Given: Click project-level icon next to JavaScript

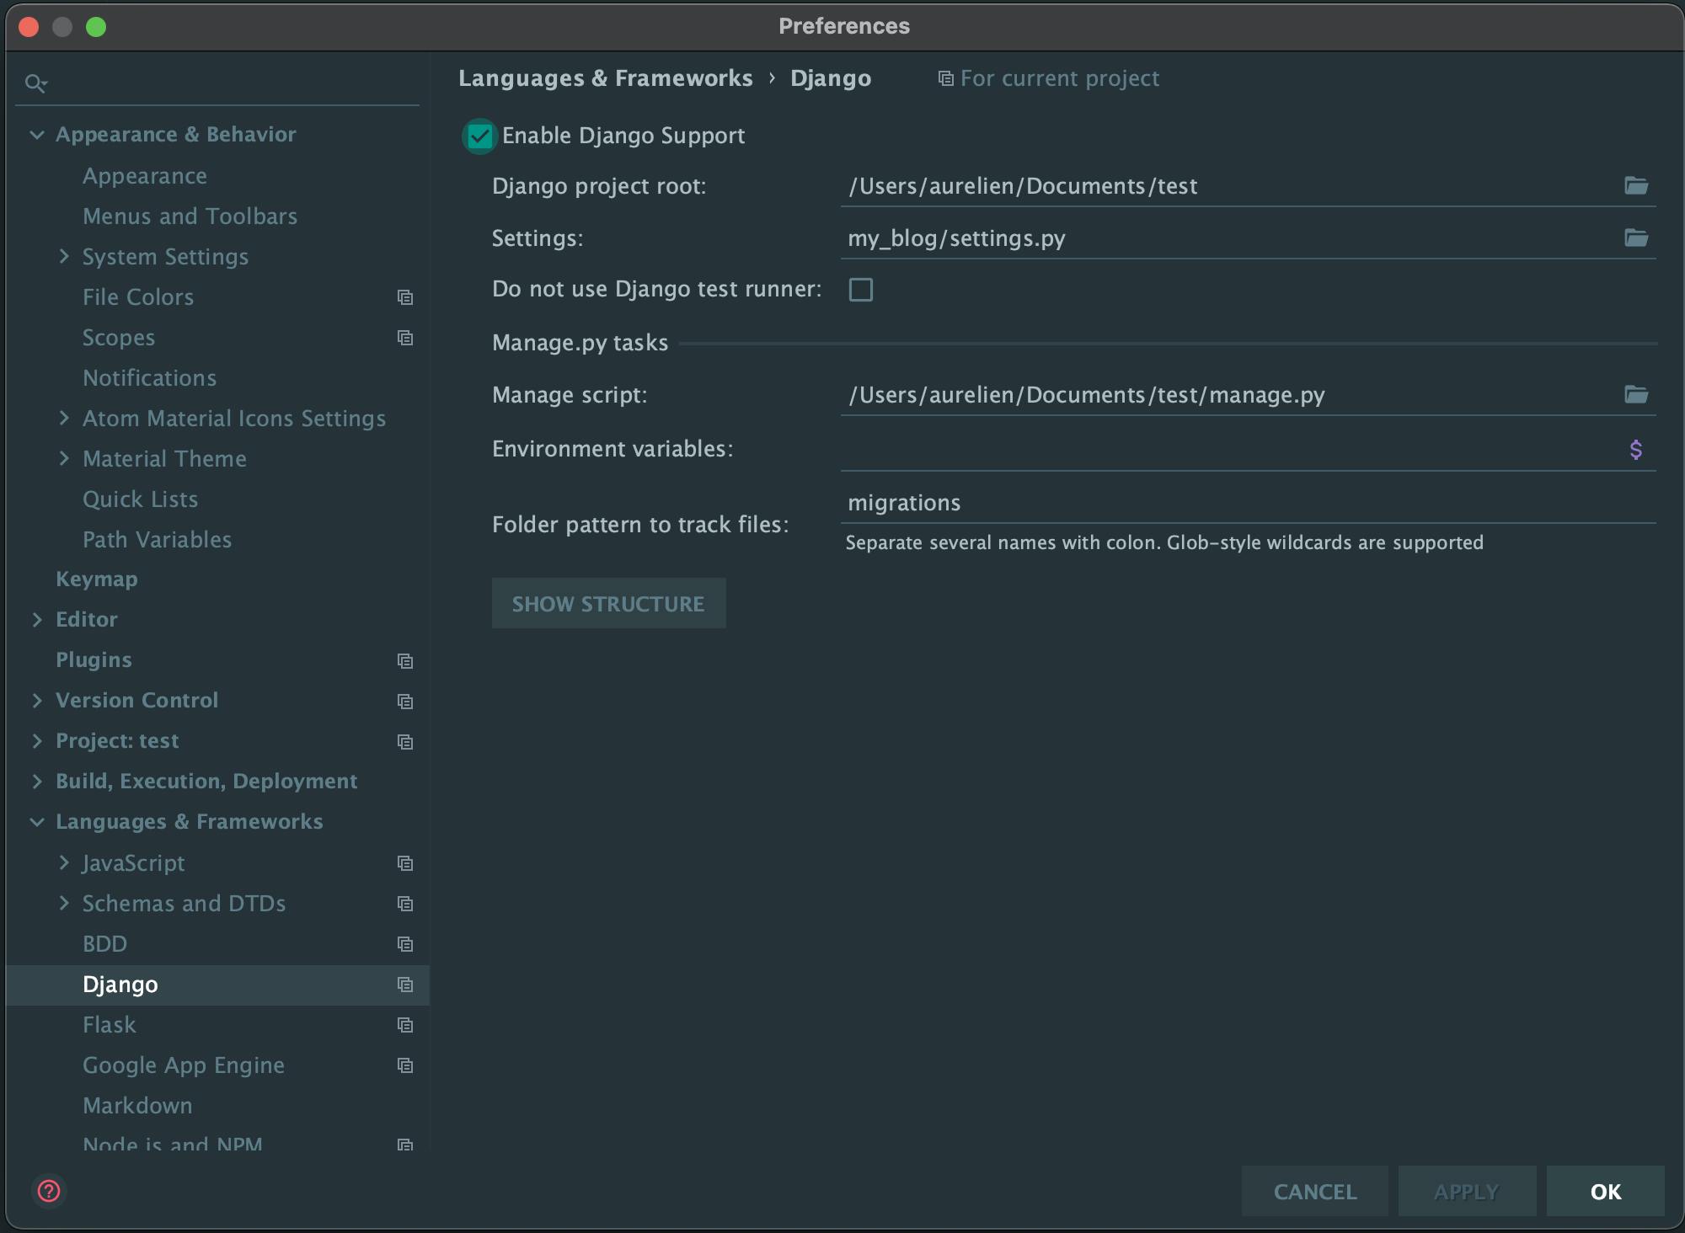Looking at the screenshot, I should [405, 863].
